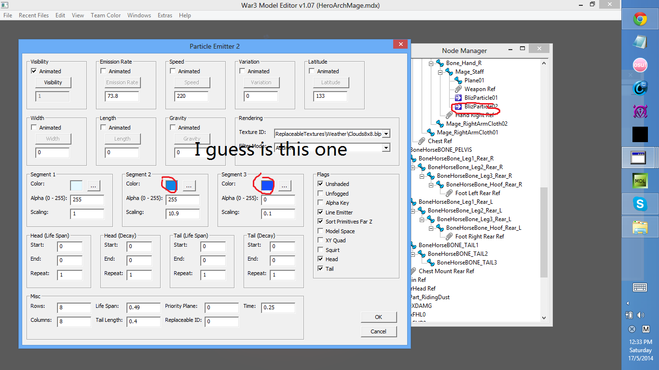This screenshot has width=659, height=370.
Task: Click the Mage_Staff bone icon
Action: (449, 72)
